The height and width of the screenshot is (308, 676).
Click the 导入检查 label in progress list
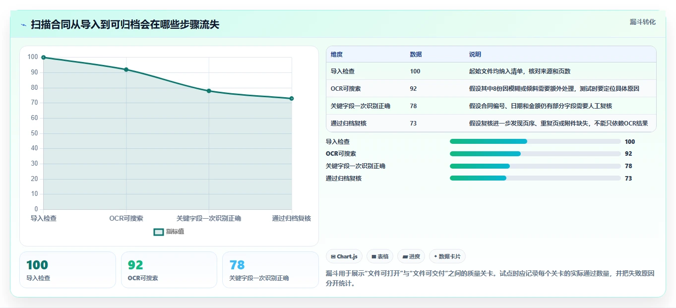(338, 141)
